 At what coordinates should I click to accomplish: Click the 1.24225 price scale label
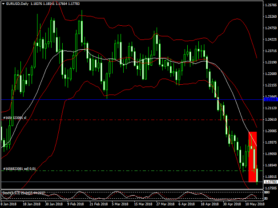tap(271, 39)
